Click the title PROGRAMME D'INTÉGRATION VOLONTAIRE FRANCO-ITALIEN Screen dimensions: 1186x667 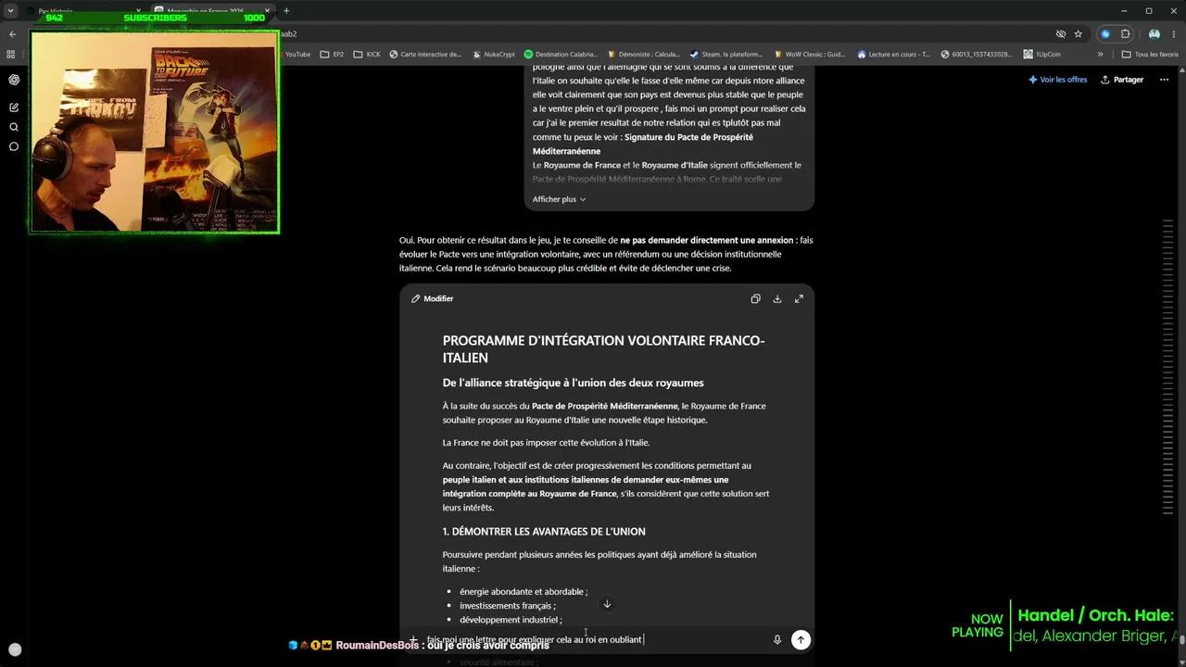click(x=603, y=348)
